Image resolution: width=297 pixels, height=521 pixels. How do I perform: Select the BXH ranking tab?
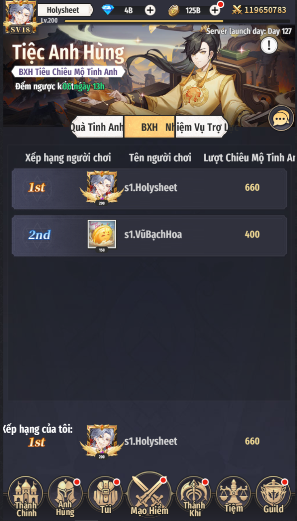coord(150,127)
